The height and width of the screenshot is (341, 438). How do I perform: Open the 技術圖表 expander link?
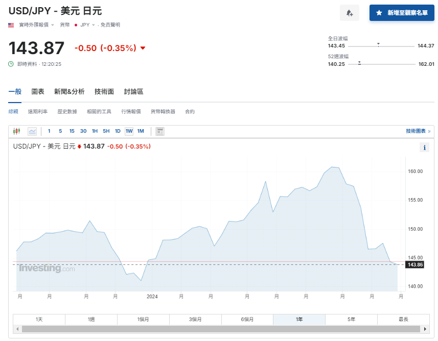coord(417,131)
